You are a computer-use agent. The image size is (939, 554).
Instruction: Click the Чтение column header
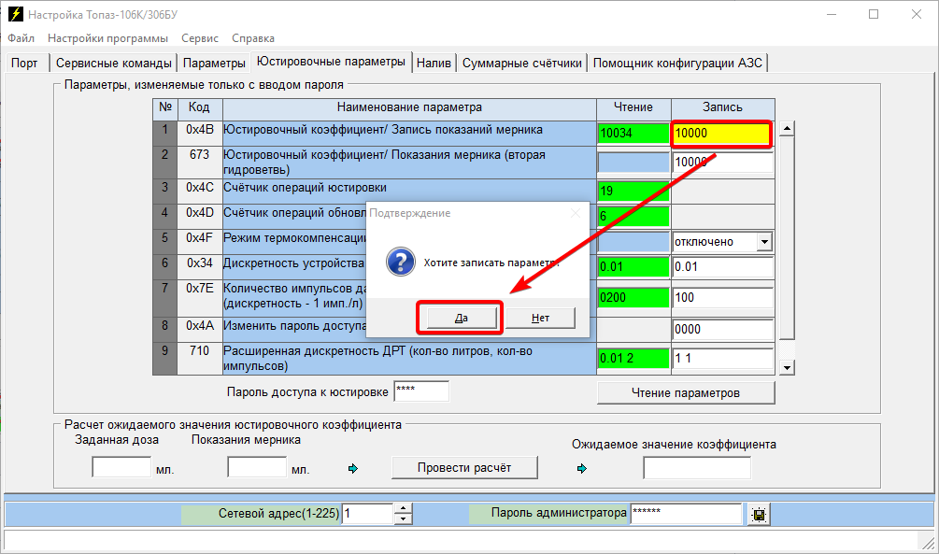pos(633,107)
